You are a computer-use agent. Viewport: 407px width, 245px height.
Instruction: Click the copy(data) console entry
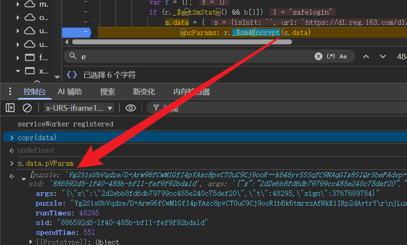[37, 137]
